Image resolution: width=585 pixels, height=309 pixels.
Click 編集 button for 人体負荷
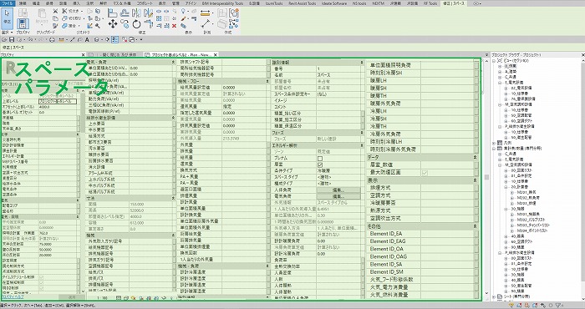338,190
